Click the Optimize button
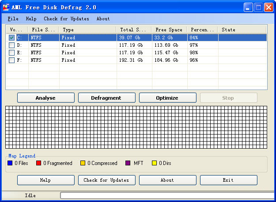Viewport: 276px width, 202px height. 167,98
